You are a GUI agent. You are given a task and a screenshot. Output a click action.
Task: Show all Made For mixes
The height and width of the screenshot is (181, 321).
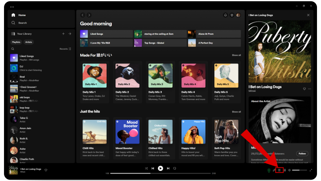tap(236, 55)
